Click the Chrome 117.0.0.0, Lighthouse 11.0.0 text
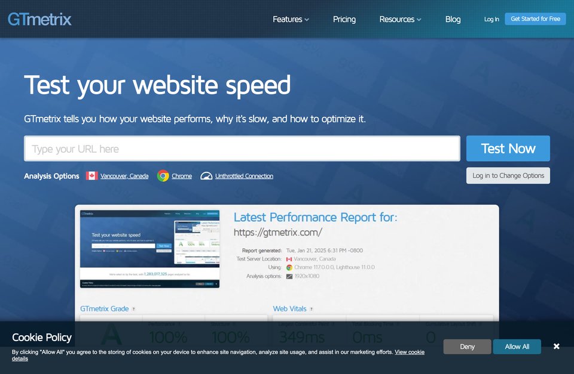The image size is (574, 374). pyautogui.click(x=335, y=267)
